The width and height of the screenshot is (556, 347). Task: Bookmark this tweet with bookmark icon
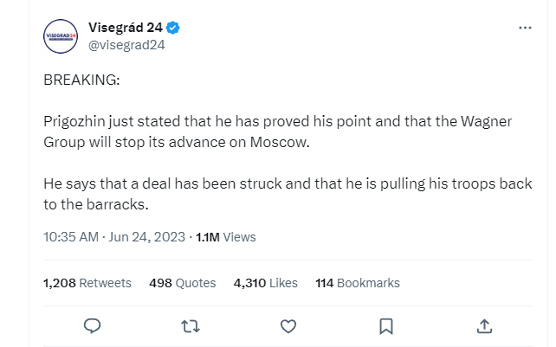click(387, 325)
